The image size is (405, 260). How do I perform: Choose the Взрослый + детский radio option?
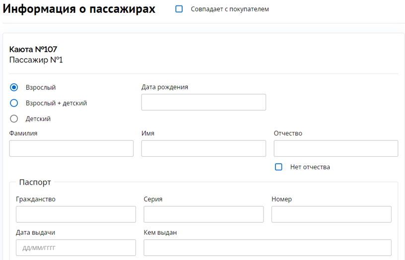14,103
